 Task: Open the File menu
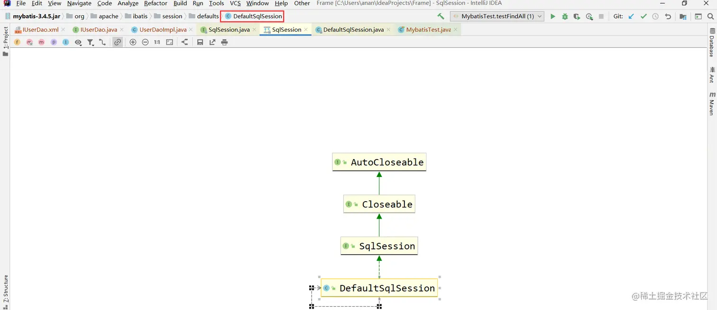(21, 3)
